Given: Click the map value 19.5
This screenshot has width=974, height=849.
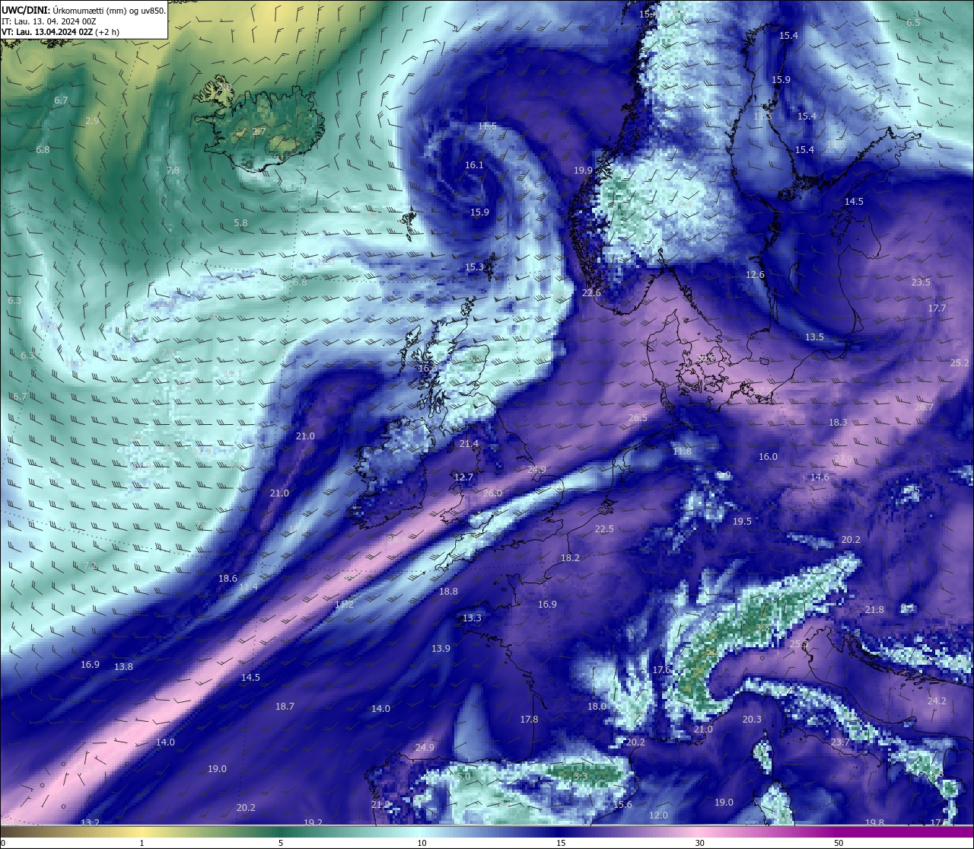Looking at the screenshot, I should 742,522.
